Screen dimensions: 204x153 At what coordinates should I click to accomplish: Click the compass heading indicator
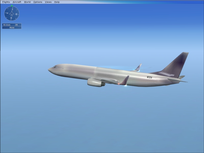(x=12, y=14)
